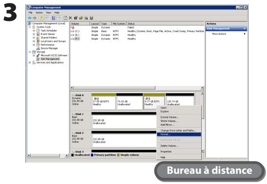Choose Delete Volume... in context menu
This screenshot has height=184, width=267.
pyautogui.click(x=179, y=146)
